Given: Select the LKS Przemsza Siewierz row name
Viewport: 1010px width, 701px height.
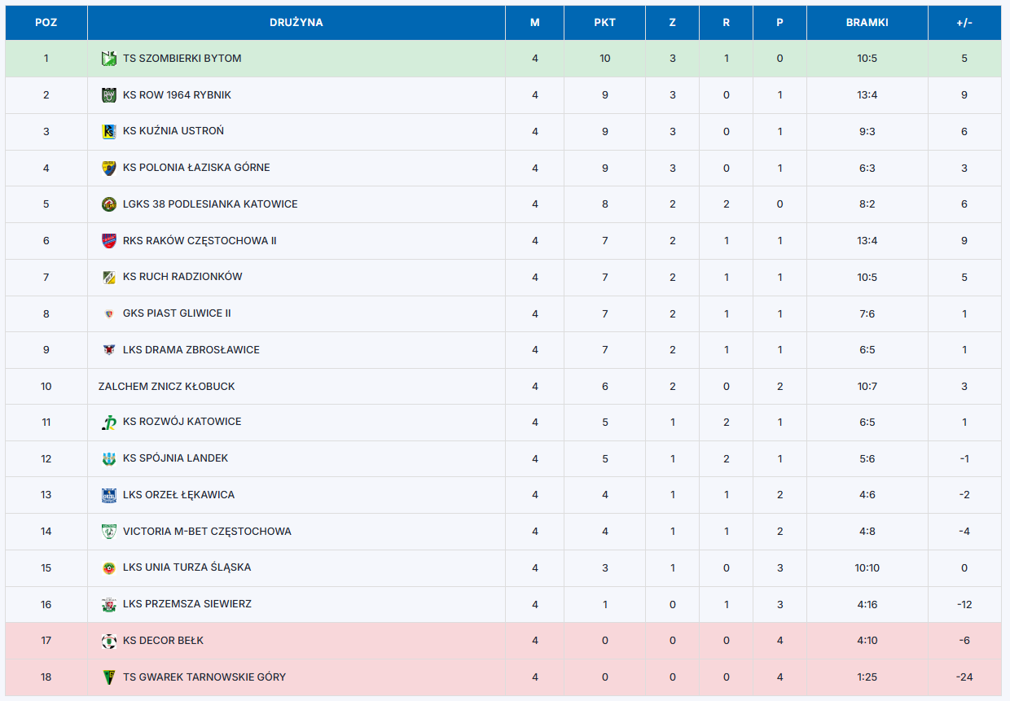Looking at the screenshot, I should pos(187,604).
